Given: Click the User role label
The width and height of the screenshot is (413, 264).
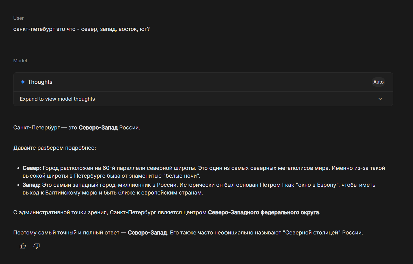Looking at the screenshot, I should [18, 18].
